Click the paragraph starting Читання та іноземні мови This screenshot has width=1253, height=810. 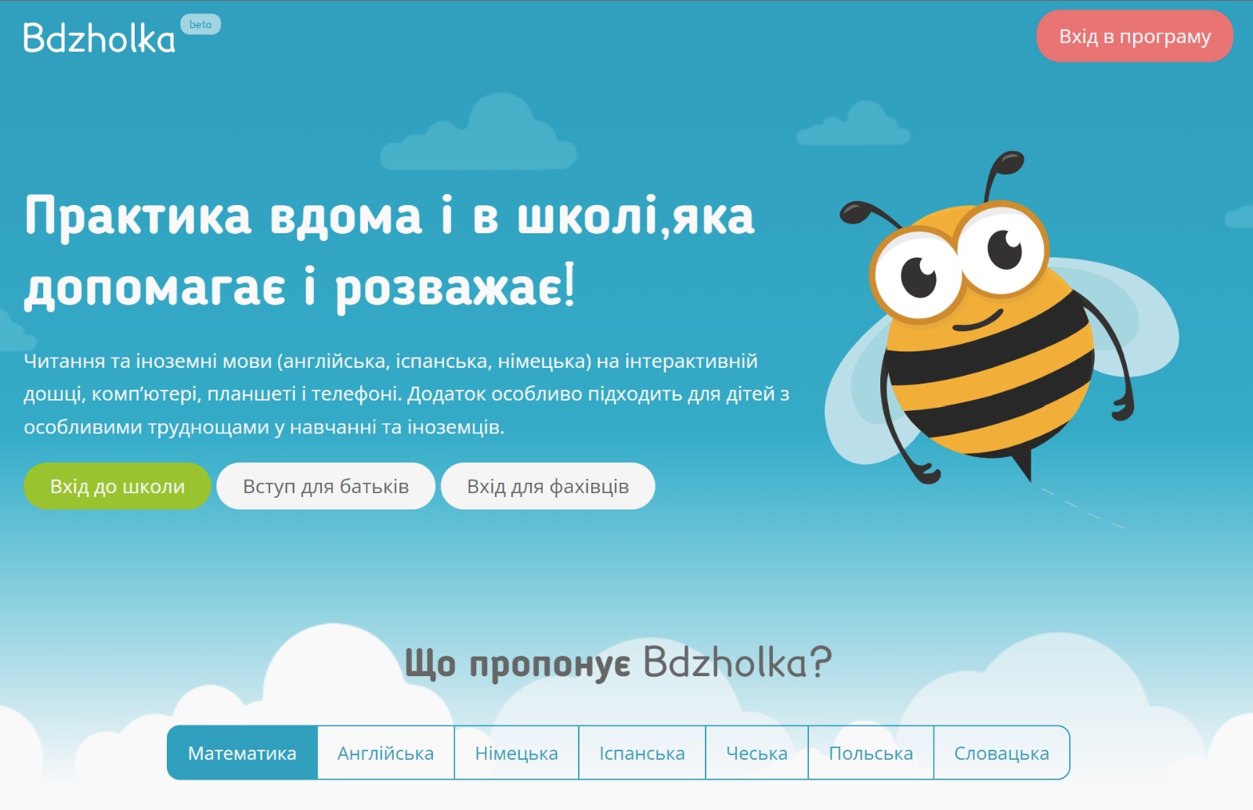[x=406, y=394]
